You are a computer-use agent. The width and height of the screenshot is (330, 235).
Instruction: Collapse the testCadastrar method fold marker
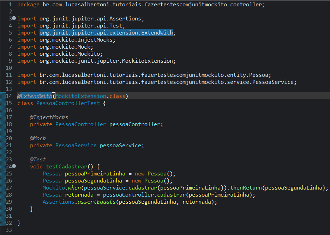coord(13,166)
